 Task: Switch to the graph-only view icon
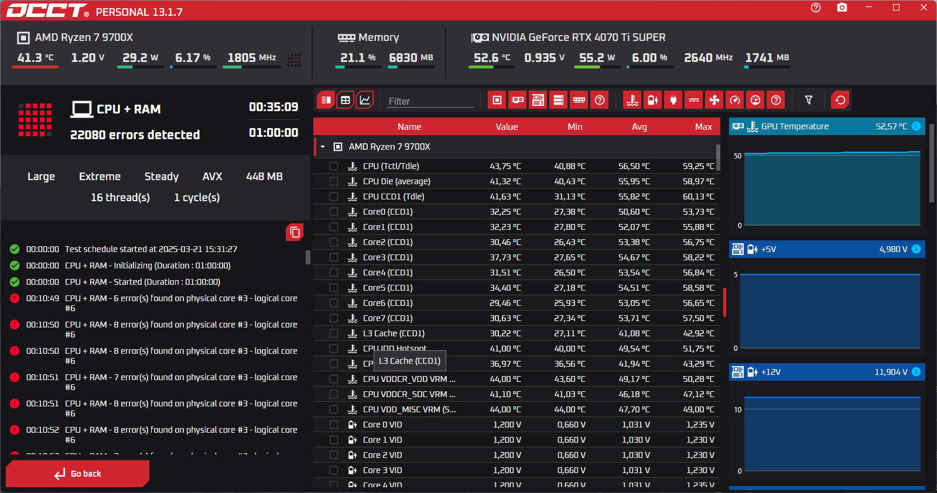365,100
